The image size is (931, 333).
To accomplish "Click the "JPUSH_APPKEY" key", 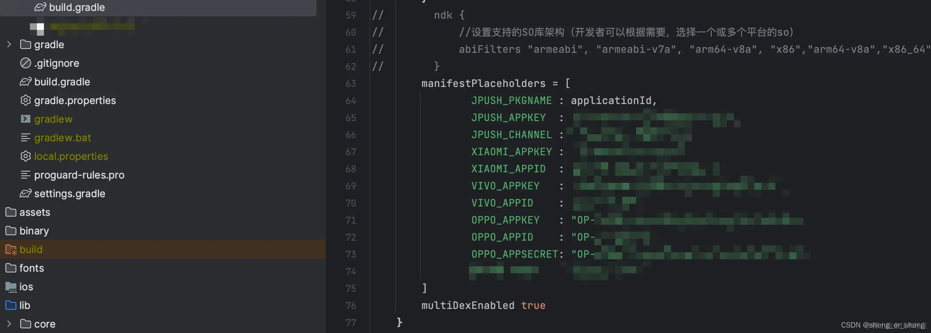I will 508,118.
